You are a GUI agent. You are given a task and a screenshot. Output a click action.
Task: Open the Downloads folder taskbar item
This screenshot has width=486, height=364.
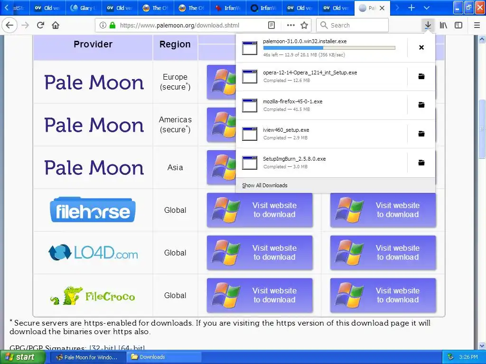164,357
